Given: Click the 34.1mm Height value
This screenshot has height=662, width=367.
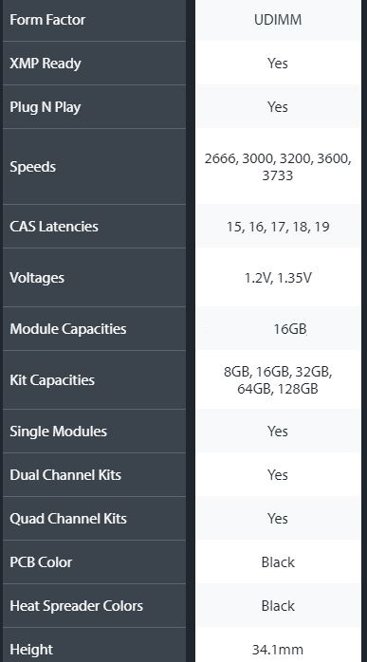Looking at the screenshot, I should 278,649.
